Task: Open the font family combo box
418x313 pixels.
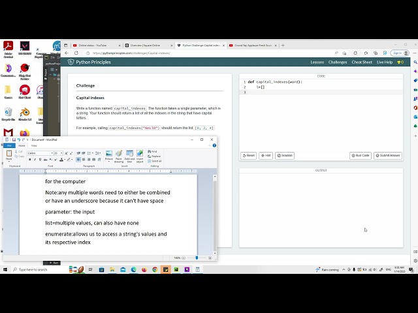Action: click(40, 153)
